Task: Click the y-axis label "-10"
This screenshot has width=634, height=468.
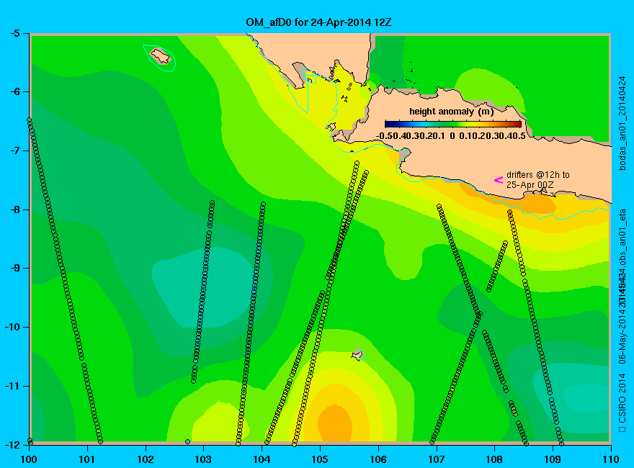Action: point(12,327)
